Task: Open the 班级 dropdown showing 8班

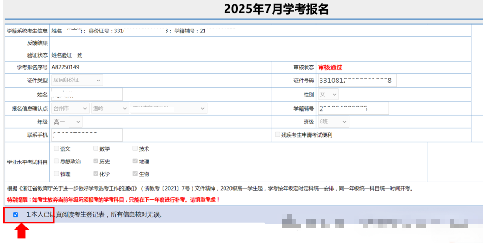Action: pos(333,122)
